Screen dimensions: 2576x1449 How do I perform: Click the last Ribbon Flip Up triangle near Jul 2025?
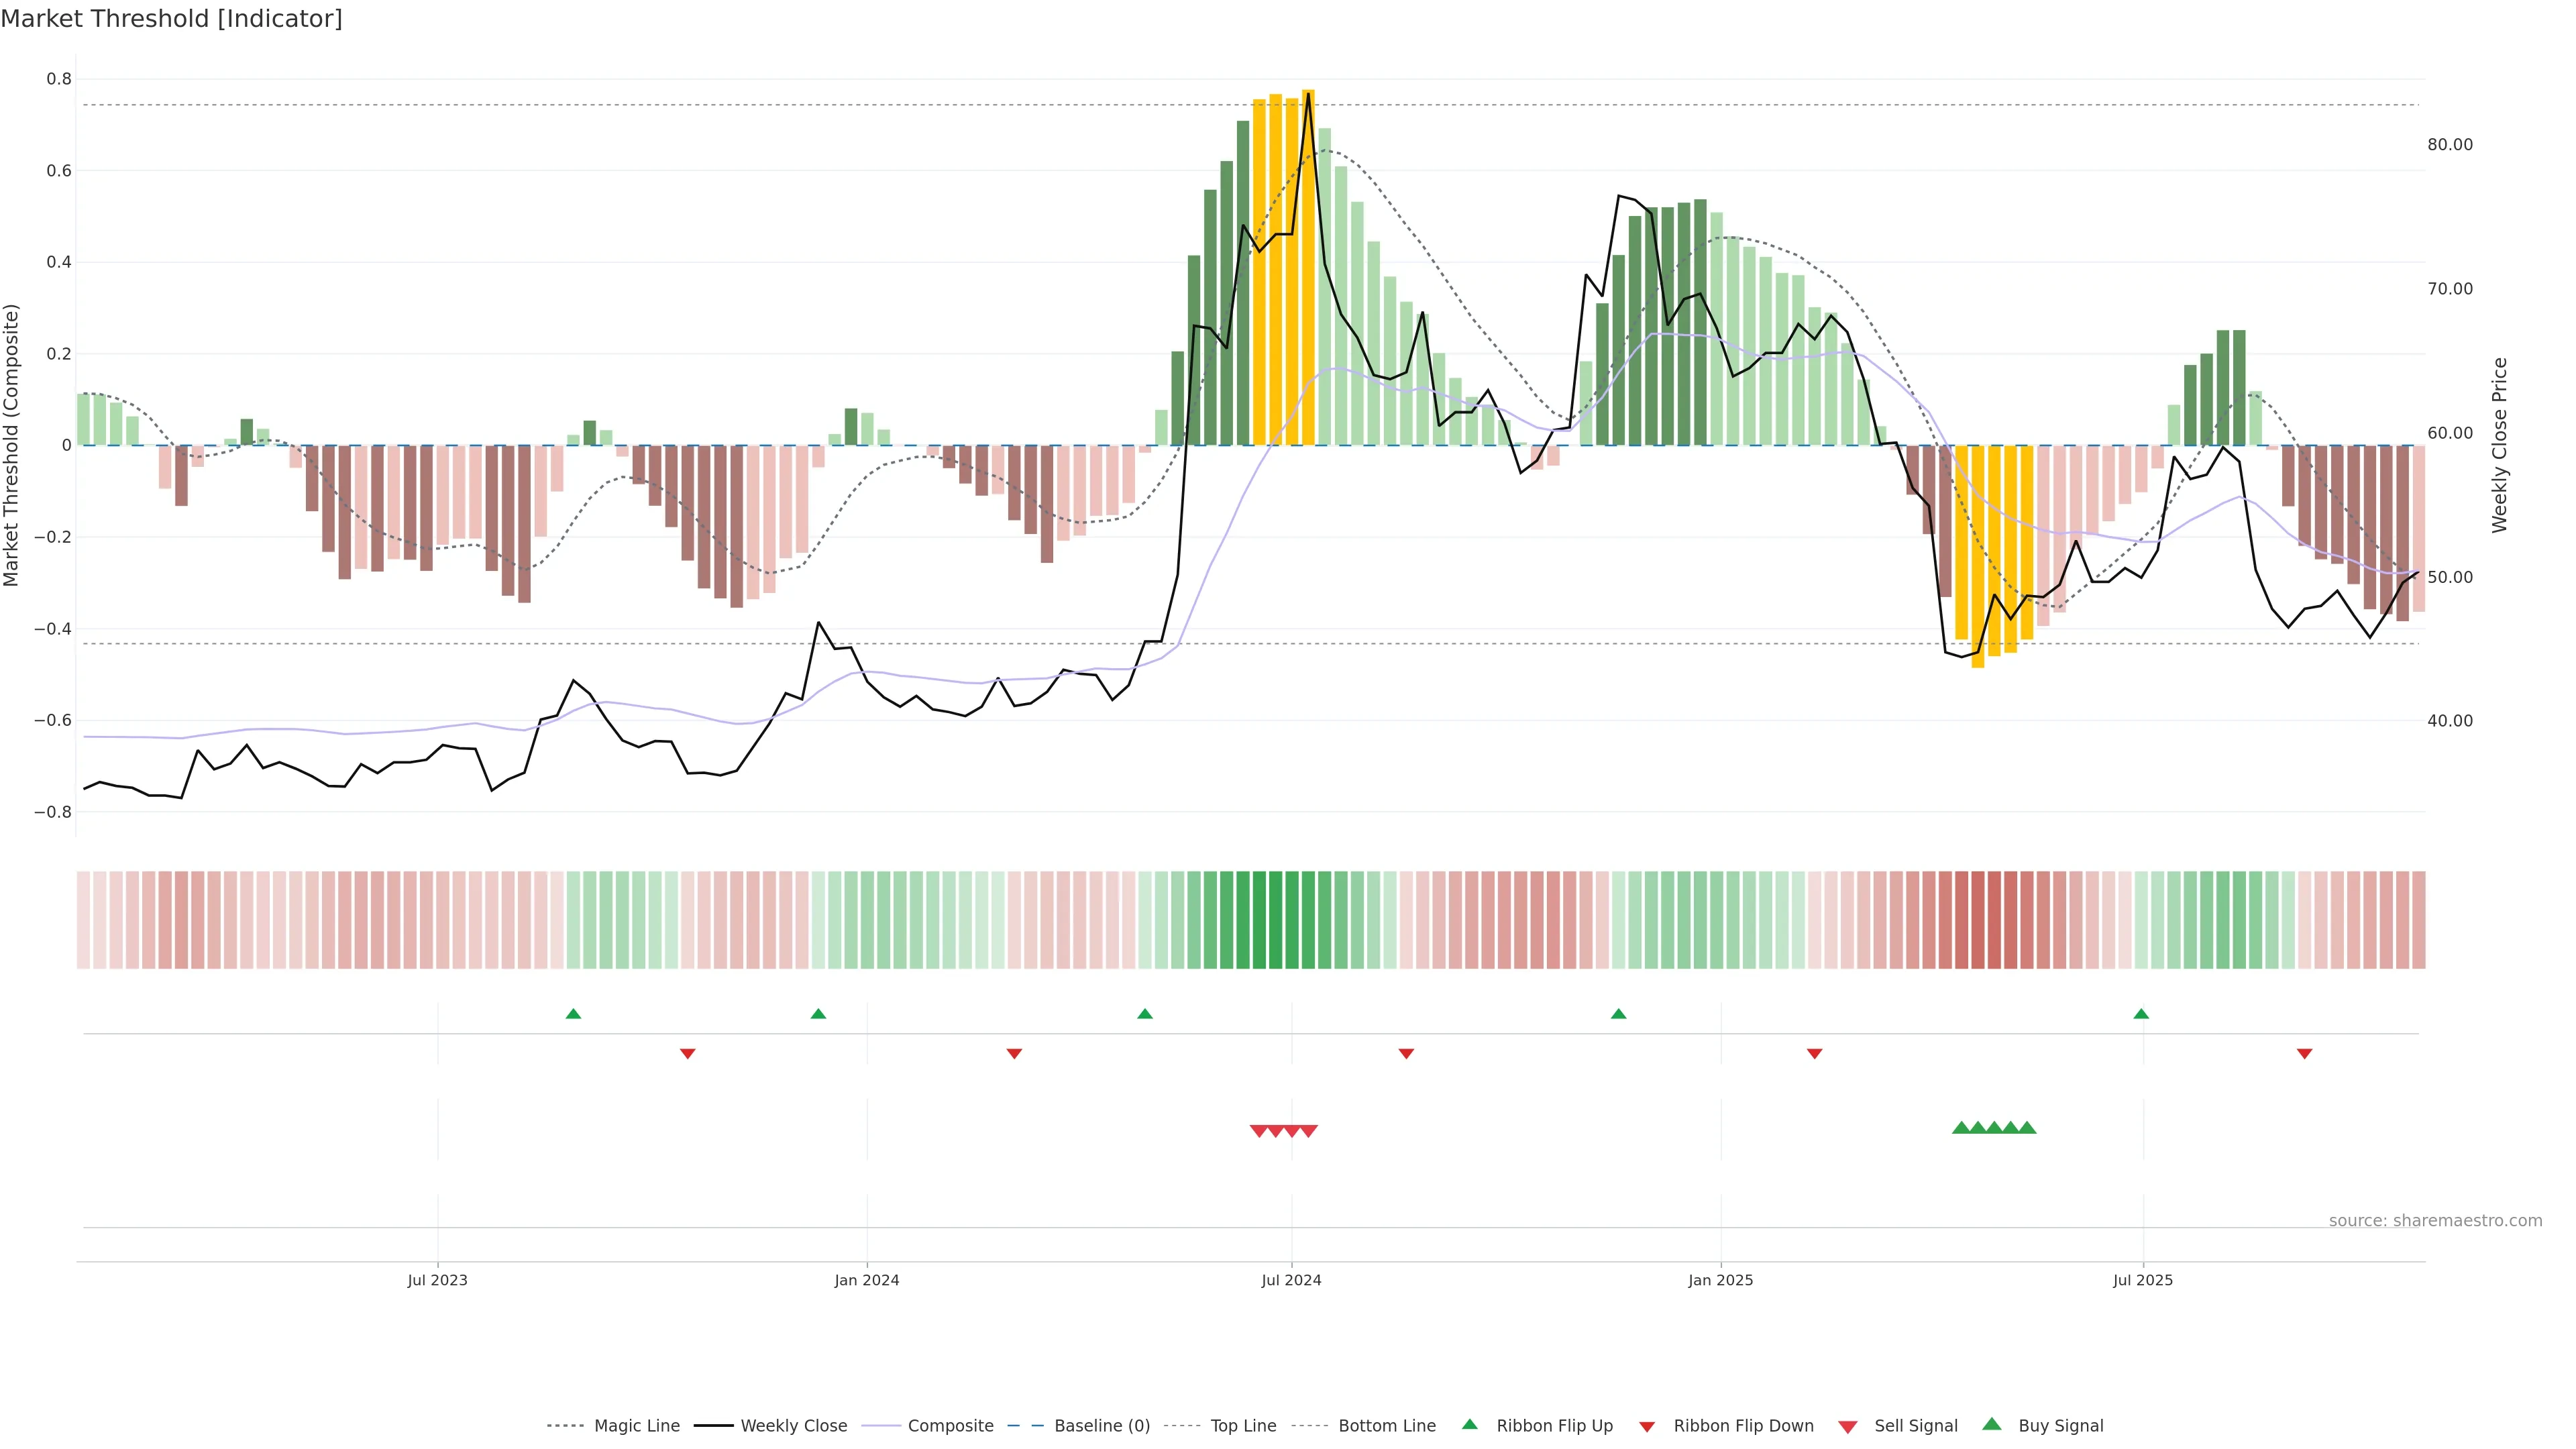[x=2141, y=1014]
